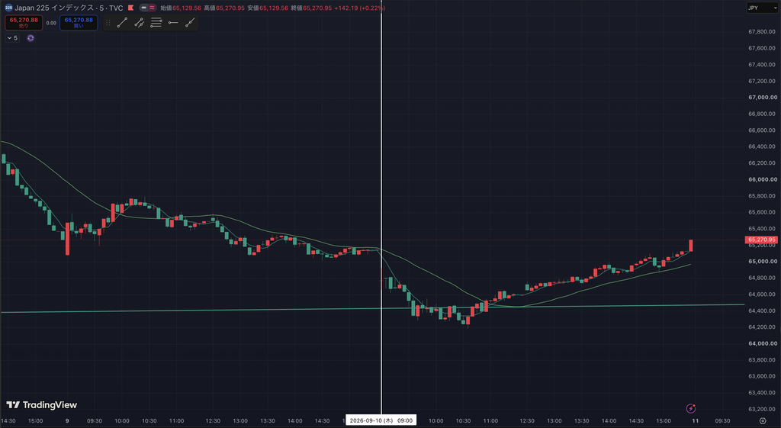The image size is (781, 428).
Task: Pick the Fibonacci retracement lines tool
Action: [156, 22]
